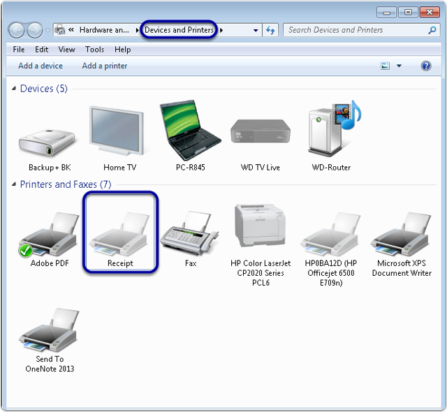Click the Printers and Faxes (7) heading
447x412 pixels.
point(66,184)
